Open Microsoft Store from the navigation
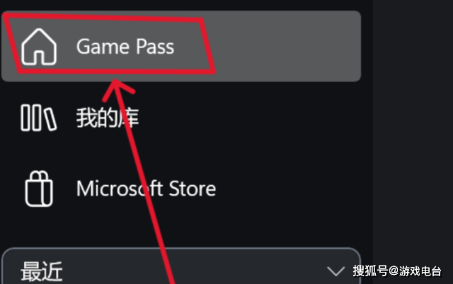 pos(181,189)
